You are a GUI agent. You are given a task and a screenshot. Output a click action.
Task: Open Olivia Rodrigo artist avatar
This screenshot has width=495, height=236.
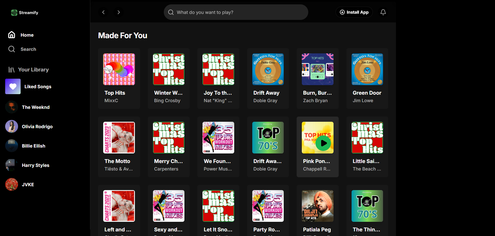[x=12, y=126]
